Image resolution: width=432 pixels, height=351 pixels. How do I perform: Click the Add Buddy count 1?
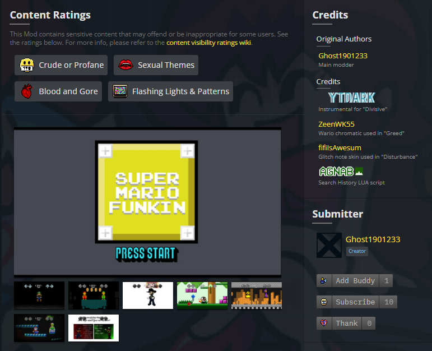coord(386,281)
